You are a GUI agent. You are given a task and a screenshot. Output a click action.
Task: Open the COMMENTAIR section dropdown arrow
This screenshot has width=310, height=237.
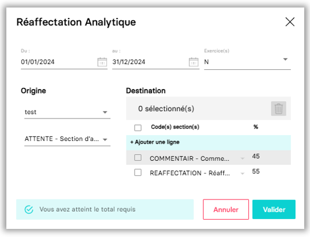(242, 158)
